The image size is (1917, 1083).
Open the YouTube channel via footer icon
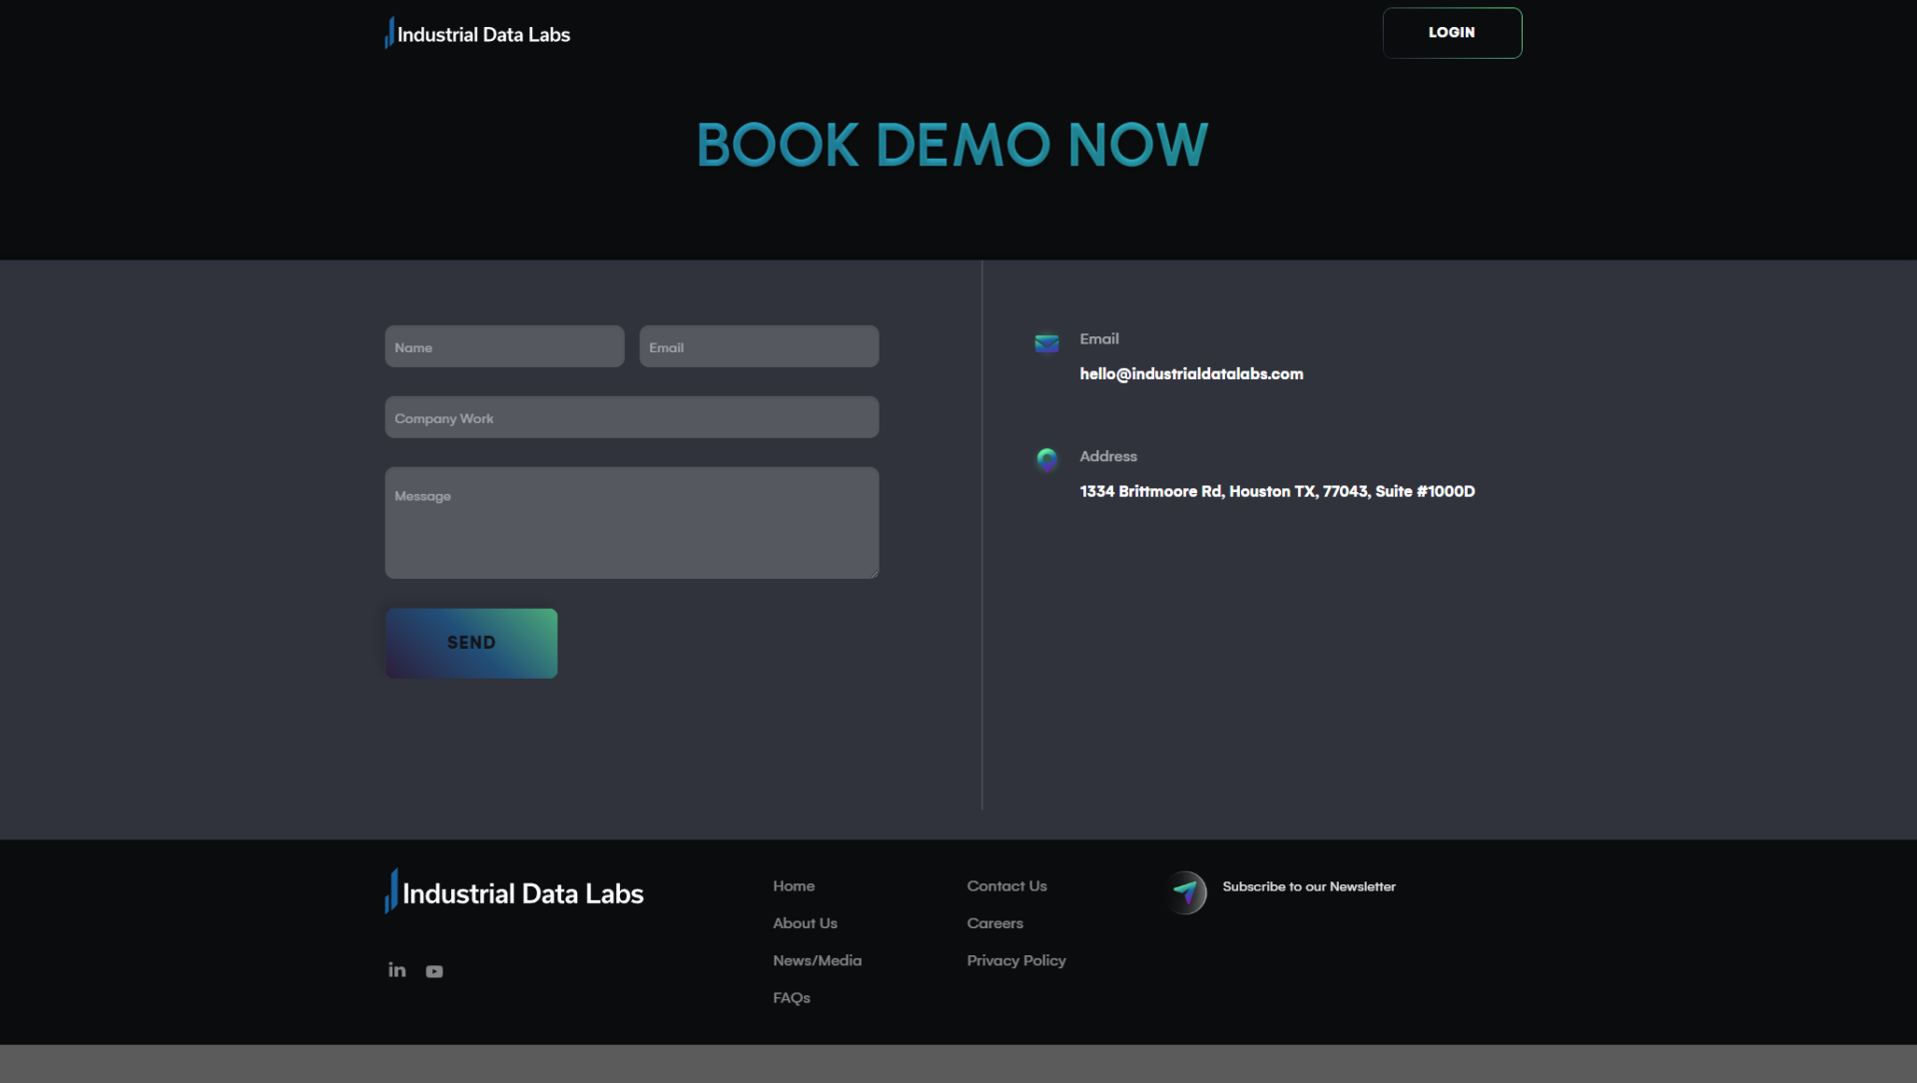point(434,969)
